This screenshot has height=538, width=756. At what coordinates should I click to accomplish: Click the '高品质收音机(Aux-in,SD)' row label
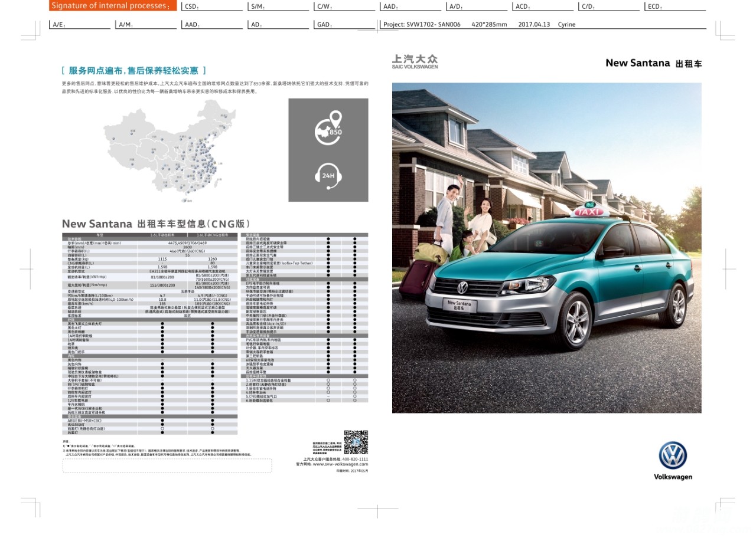pos(266,324)
